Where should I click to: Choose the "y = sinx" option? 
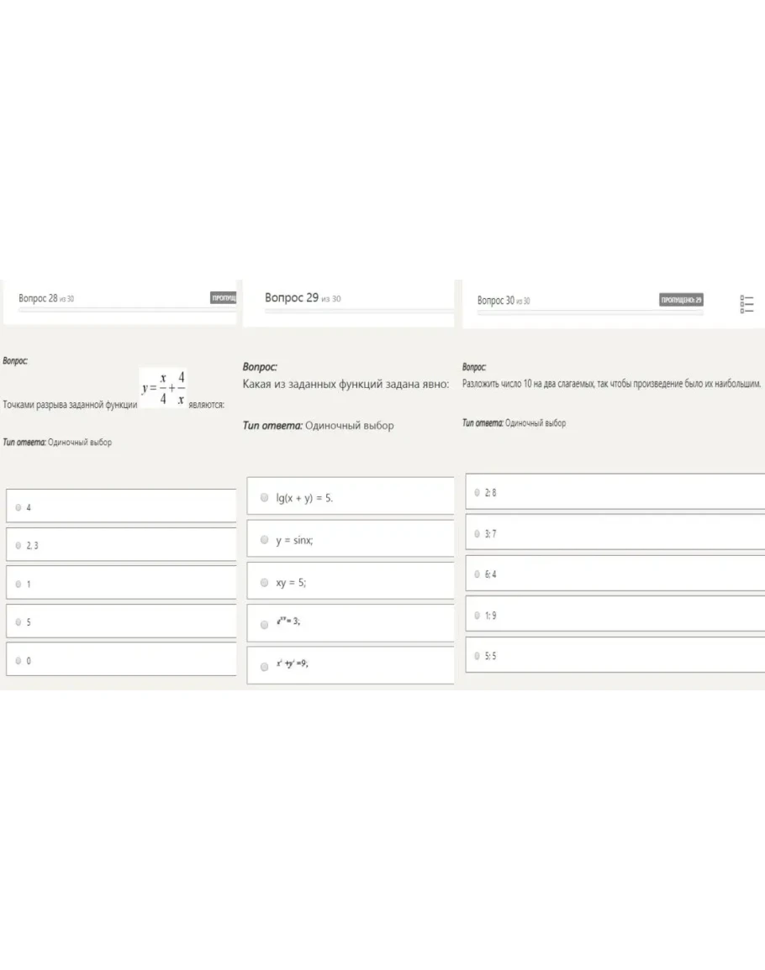(264, 539)
